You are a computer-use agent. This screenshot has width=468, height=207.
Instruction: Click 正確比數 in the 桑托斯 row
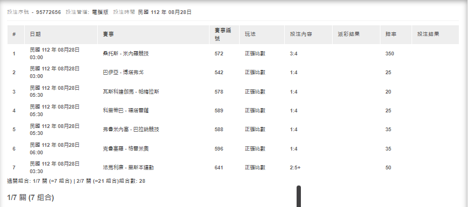pyautogui.click(x=255, y=54)
